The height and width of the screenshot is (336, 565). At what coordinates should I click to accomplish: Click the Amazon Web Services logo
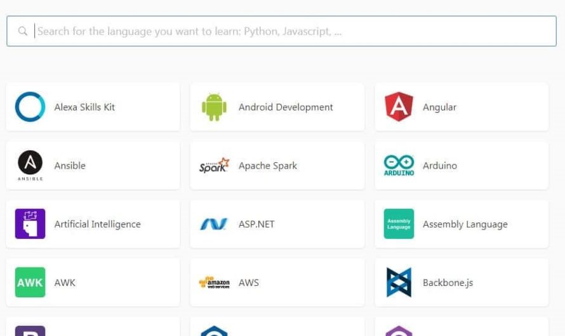[214, 283]
